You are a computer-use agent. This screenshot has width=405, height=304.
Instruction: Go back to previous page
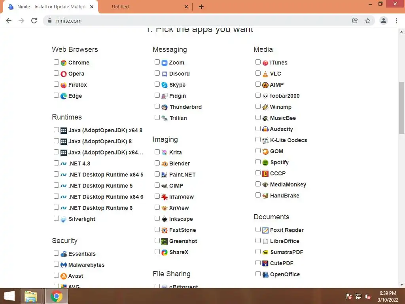coord(9,21)
